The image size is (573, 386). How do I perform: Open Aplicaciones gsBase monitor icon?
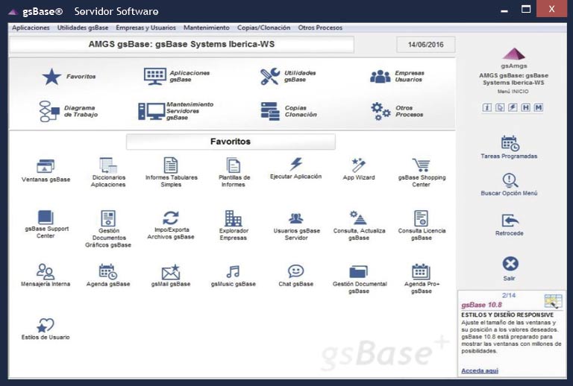[155, 76]
